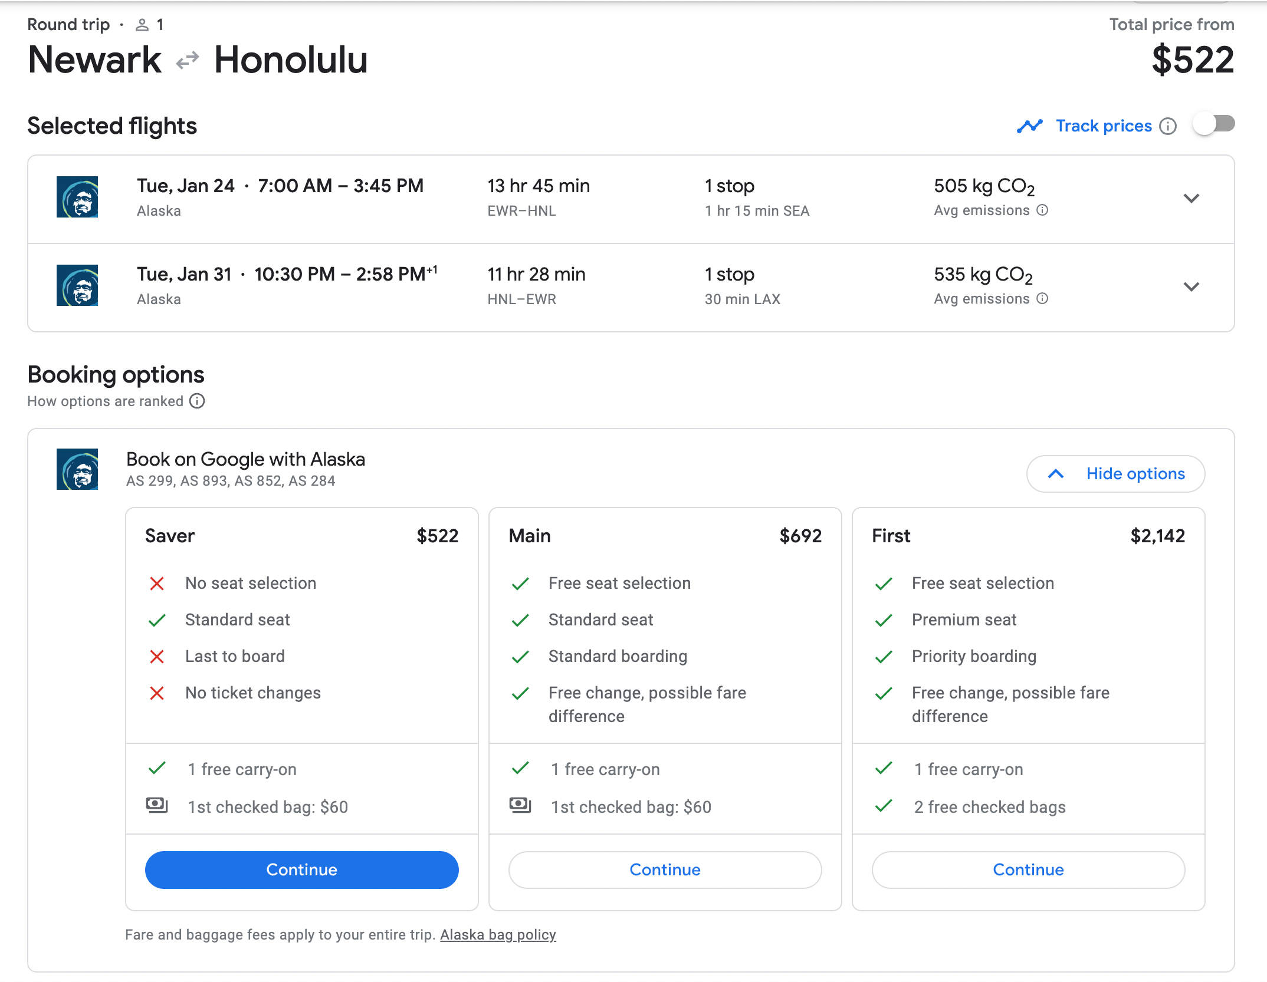Click return flight Alaska airline logo

tap(77, 286)
